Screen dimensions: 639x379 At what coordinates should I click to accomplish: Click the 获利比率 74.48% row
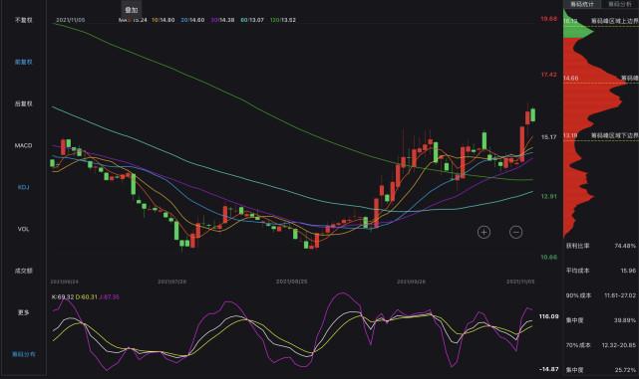point(601,246)
